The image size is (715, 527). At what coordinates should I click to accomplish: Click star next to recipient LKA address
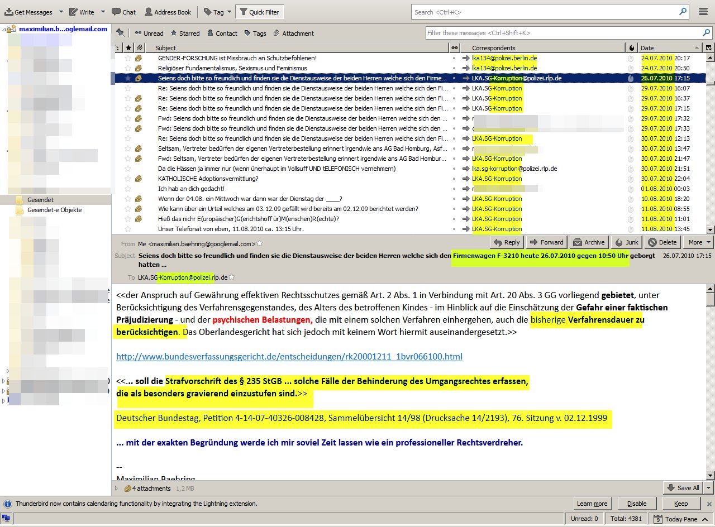(x=232, y=277)
